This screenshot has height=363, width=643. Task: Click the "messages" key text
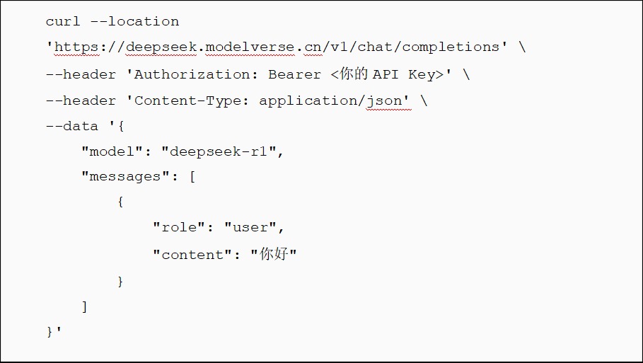(x=125, y=177)
